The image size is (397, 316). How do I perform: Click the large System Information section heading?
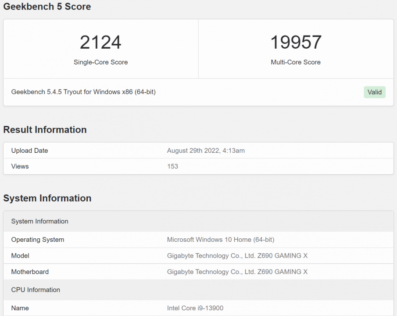pyautogui.click(x=47, y=198)
